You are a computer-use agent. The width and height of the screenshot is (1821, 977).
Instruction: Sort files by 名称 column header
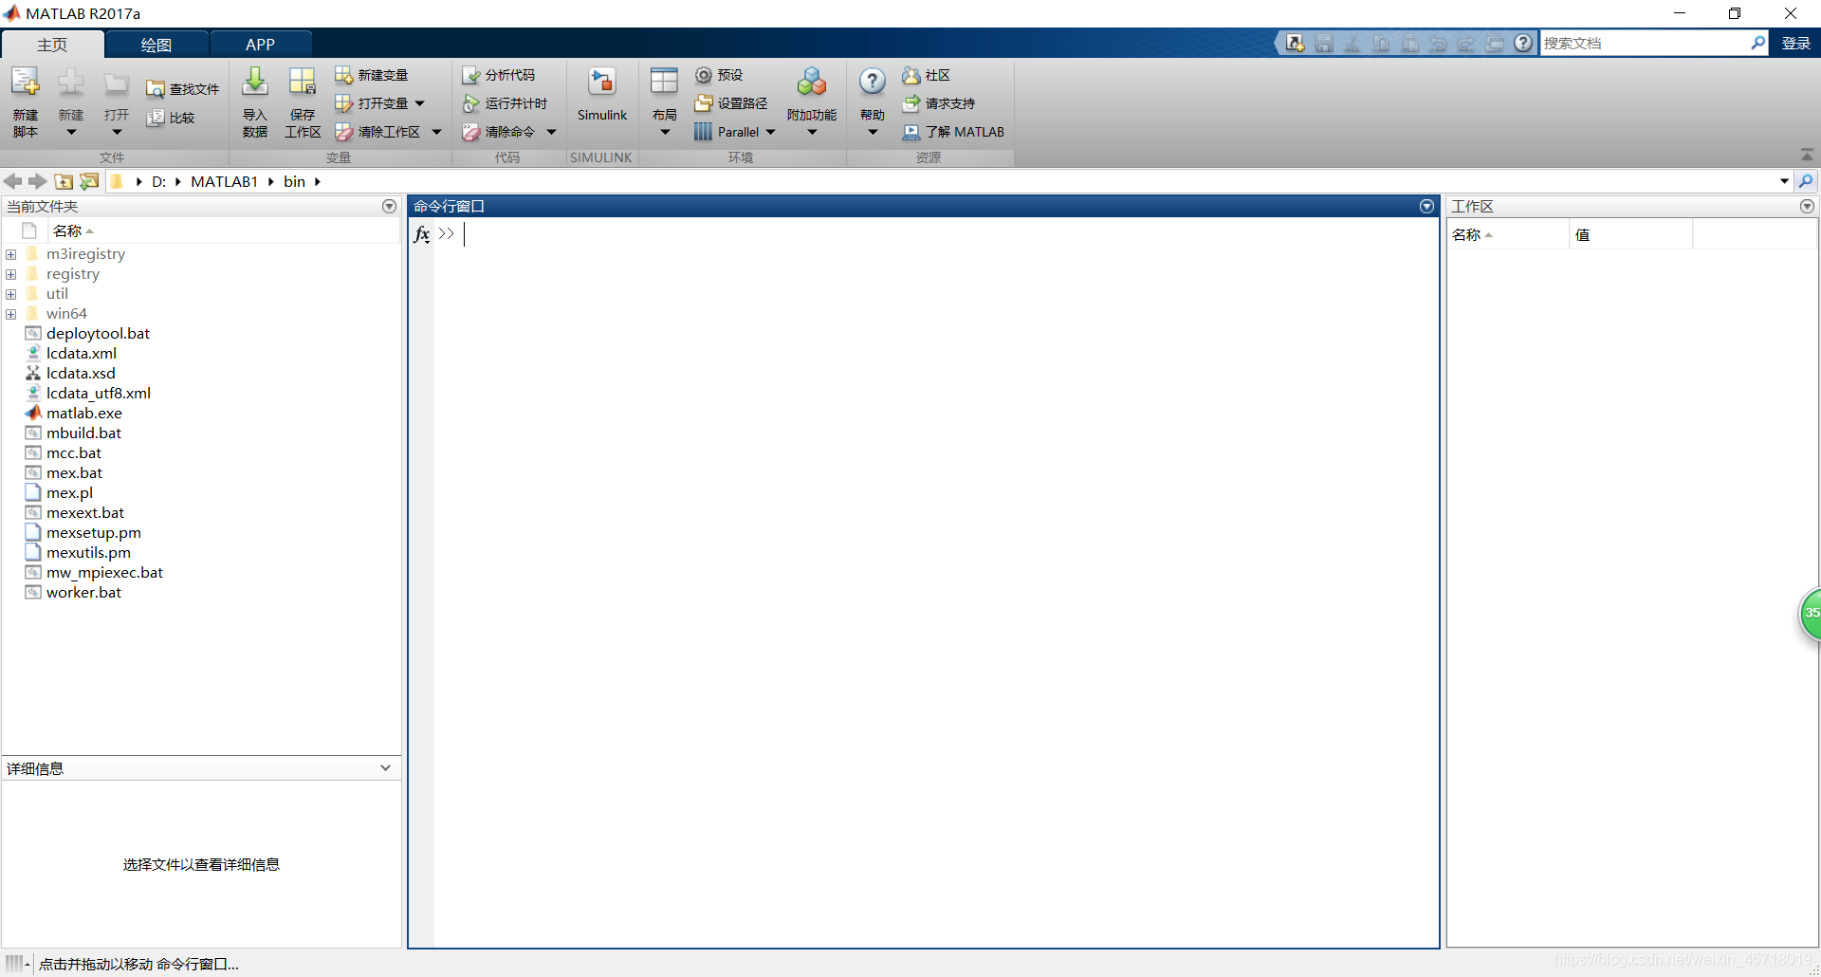pos(67,230)
